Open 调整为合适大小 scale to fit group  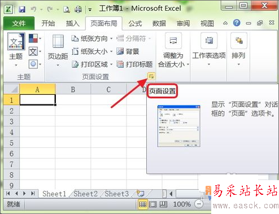point(173,50)
